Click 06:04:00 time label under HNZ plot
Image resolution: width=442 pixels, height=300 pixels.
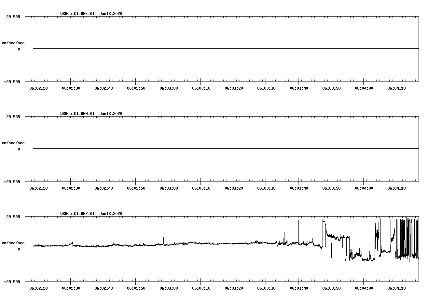[364, 288]
